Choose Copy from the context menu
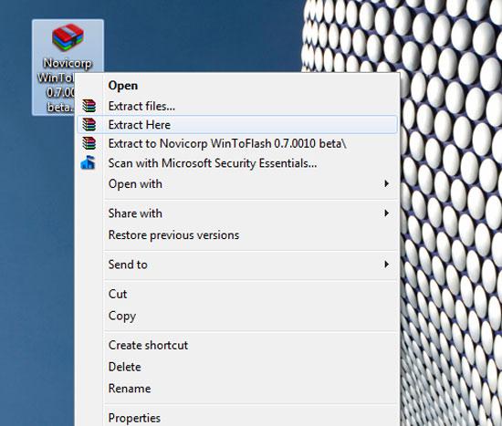This screenshot has width=502, height=426. pyautogui.click(x=237, y=316)
